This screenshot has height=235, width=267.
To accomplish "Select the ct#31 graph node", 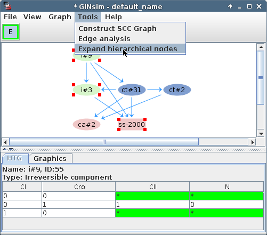I will (132, 90).
